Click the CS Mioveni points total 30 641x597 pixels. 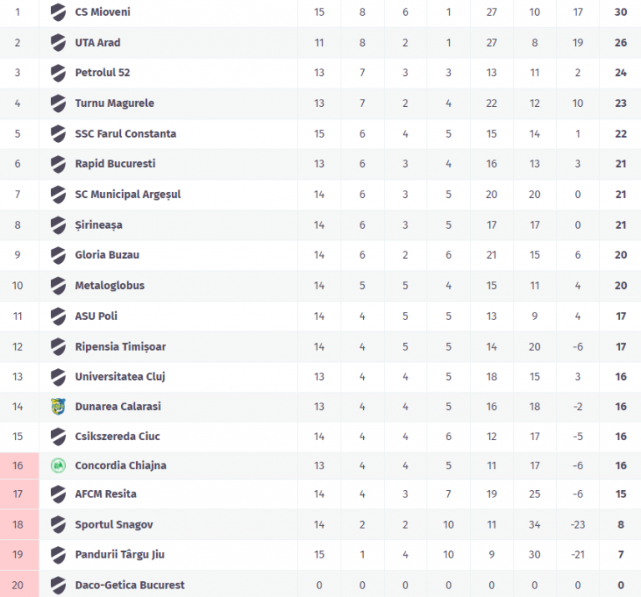pyautogui.click(x=621, y=13)
